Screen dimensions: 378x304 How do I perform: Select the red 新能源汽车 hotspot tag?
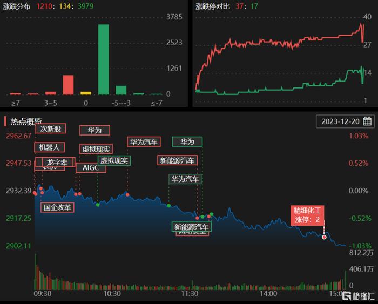[178, 160]
